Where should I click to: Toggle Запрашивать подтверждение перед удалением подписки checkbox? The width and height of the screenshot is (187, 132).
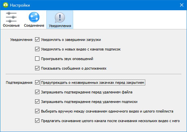point(37,102)
